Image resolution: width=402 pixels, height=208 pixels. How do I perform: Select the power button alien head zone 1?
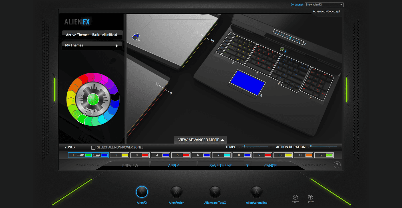282,49
